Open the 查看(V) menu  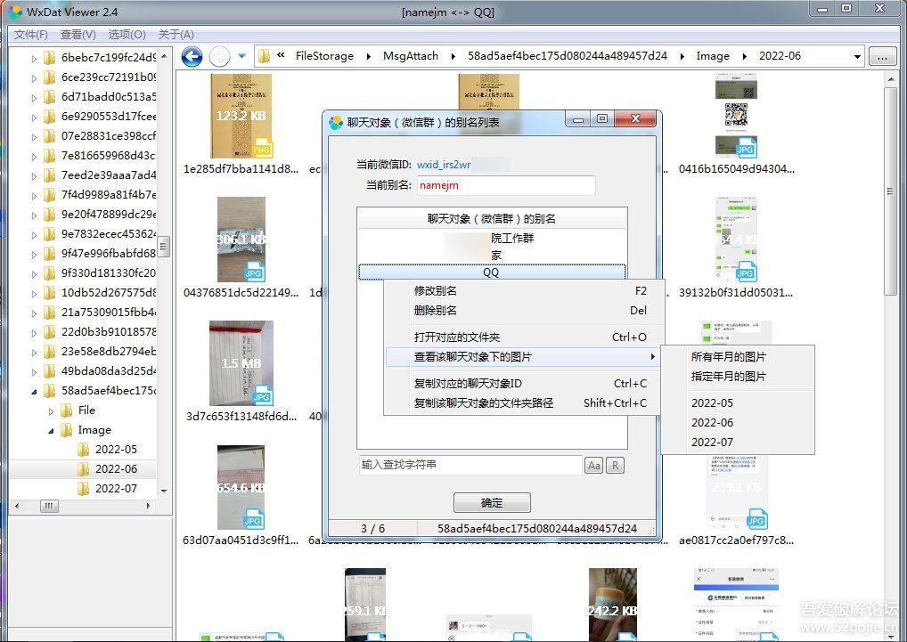pyautogui.click(x=78, y=34)
